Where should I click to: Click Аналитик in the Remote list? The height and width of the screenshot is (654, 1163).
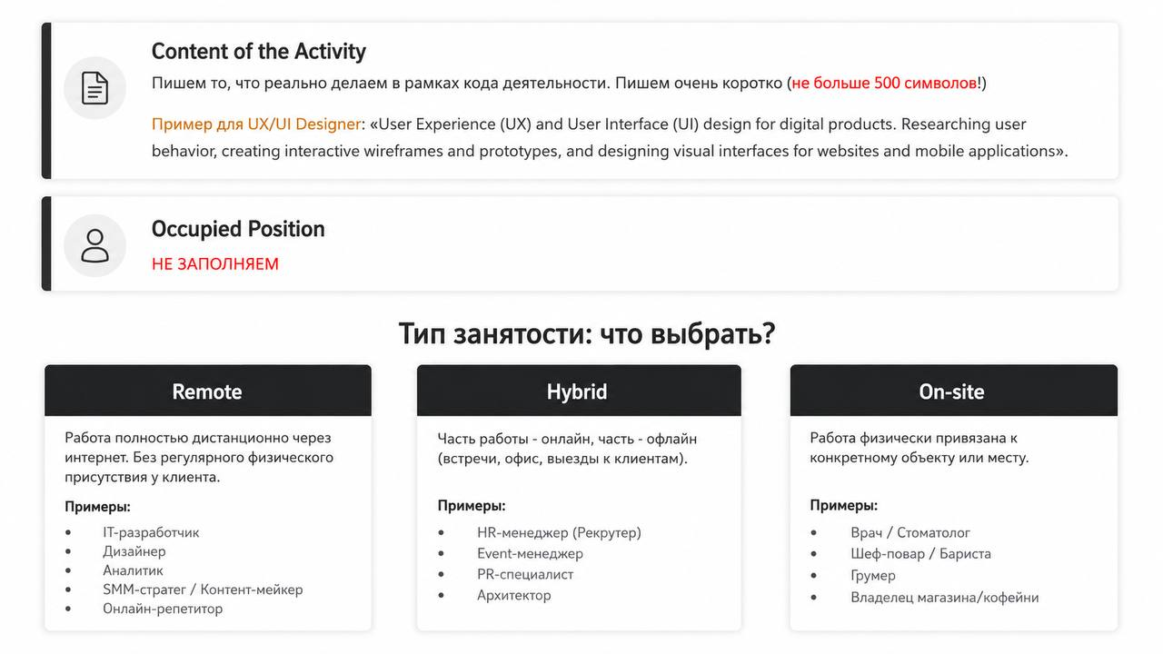coord(133,570)
